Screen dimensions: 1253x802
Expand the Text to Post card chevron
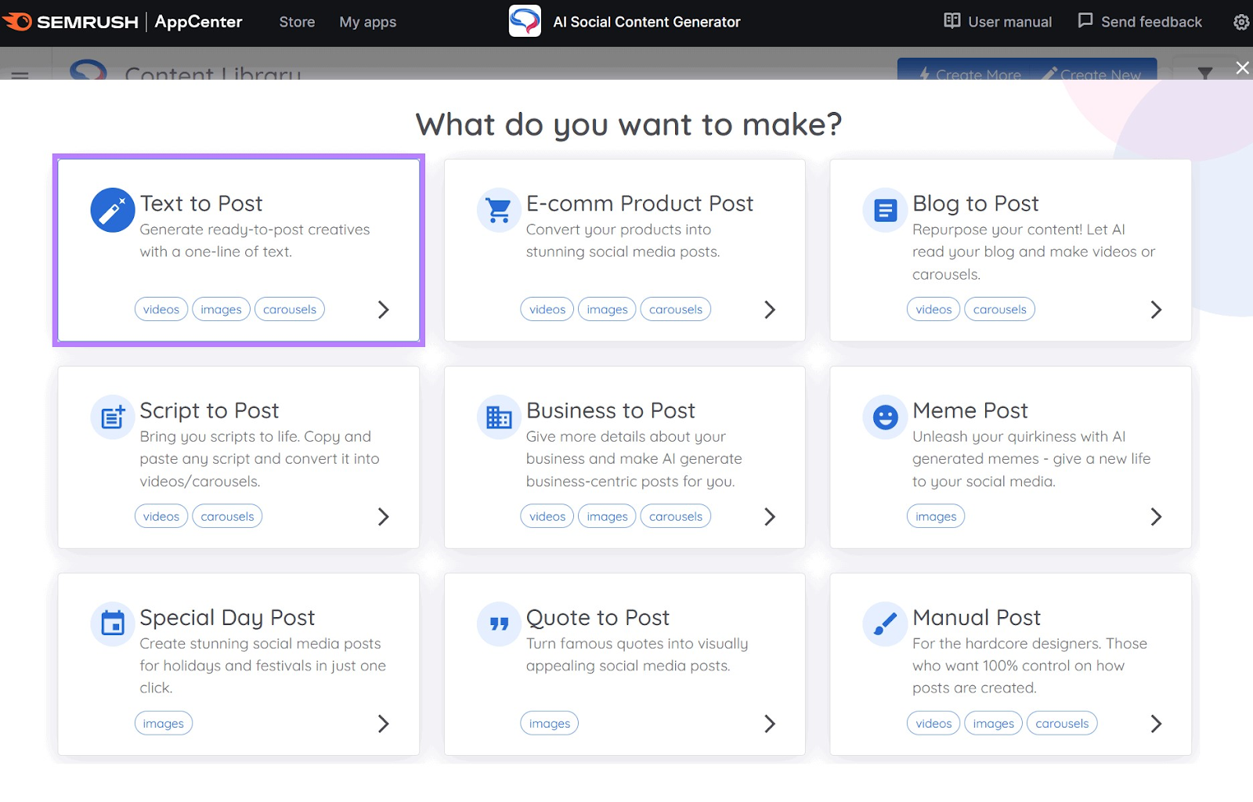click(383, 309)
